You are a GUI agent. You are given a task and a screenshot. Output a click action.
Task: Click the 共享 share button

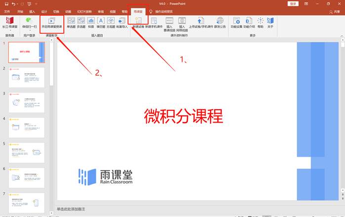(x=335, y=12)
